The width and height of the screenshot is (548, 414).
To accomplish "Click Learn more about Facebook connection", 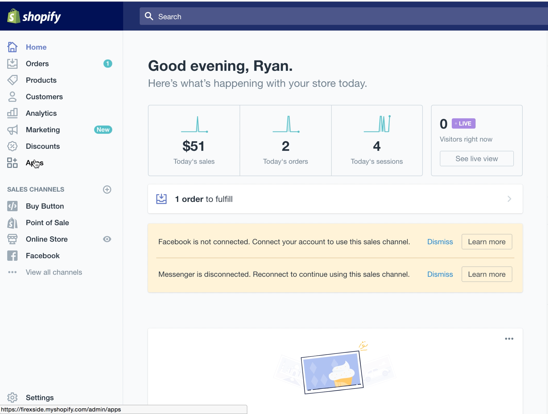I will 486,241.
